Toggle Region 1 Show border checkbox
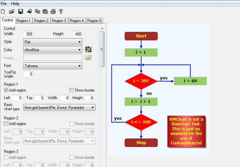The width and height of the screenshot is (240, 167). click(71, 90)
